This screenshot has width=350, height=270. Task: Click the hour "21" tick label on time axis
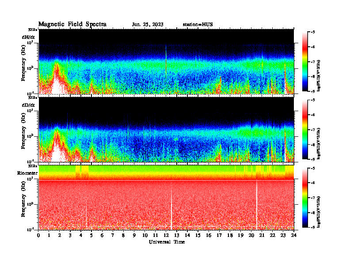pos(262,236)
